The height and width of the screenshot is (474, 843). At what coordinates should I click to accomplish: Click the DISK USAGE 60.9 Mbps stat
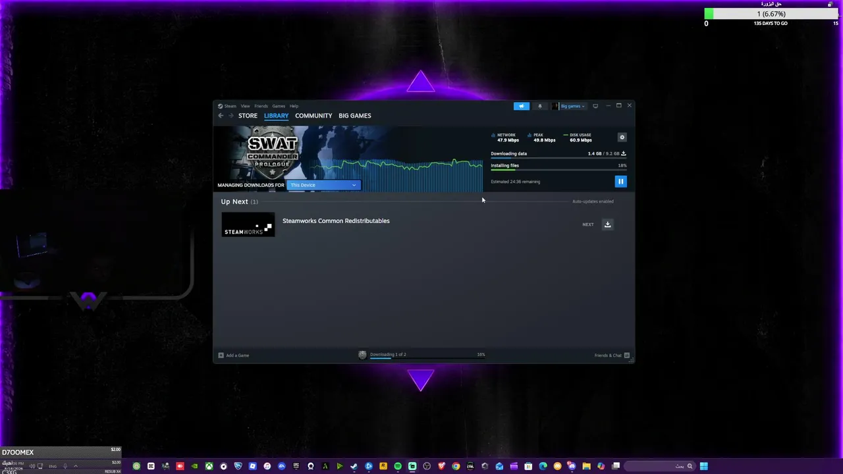(x=578, y=138)
